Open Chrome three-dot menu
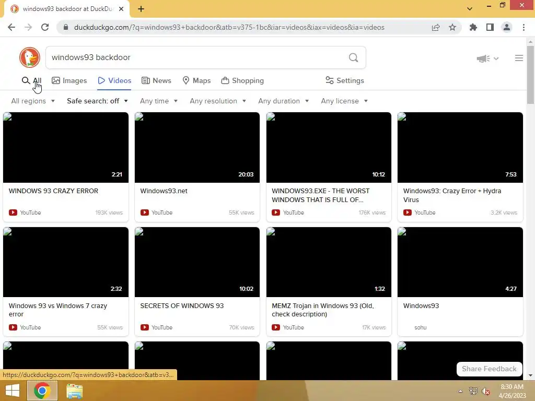 524,27
